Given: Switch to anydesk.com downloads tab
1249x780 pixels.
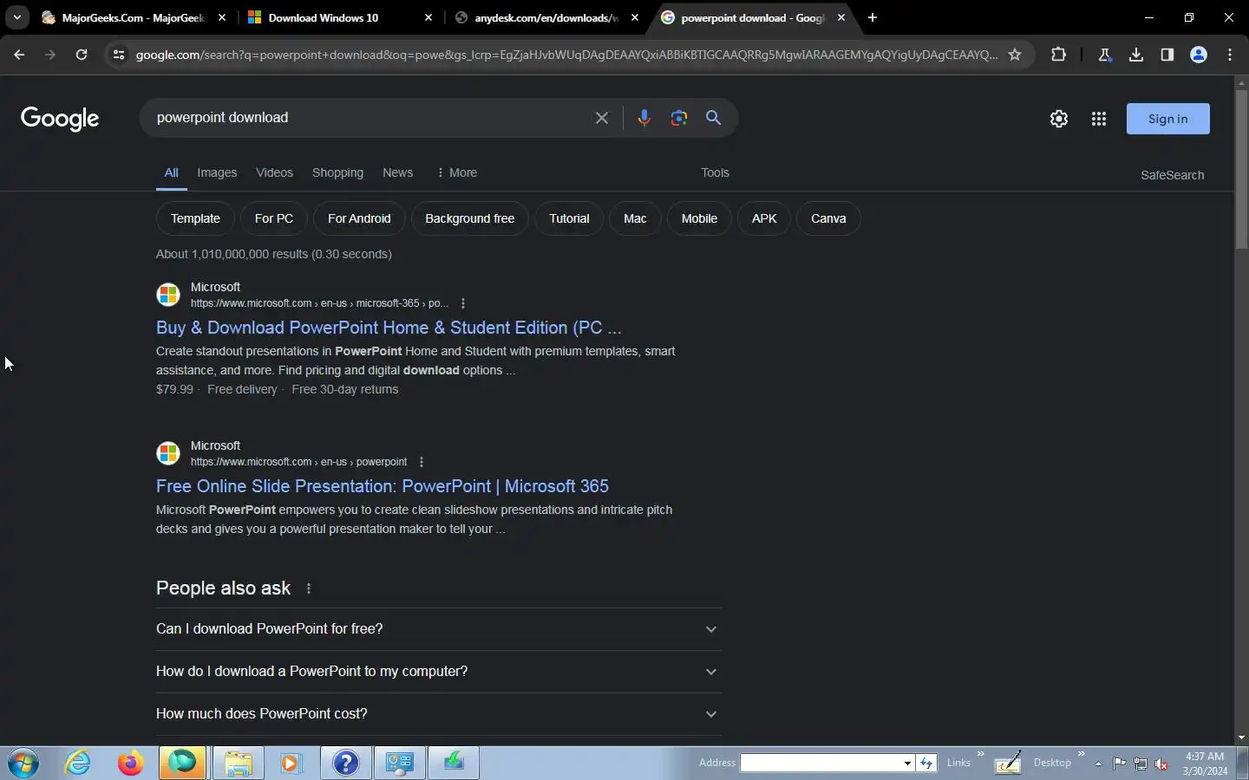Looking at the screenshot, I should (x=546, y=17).
